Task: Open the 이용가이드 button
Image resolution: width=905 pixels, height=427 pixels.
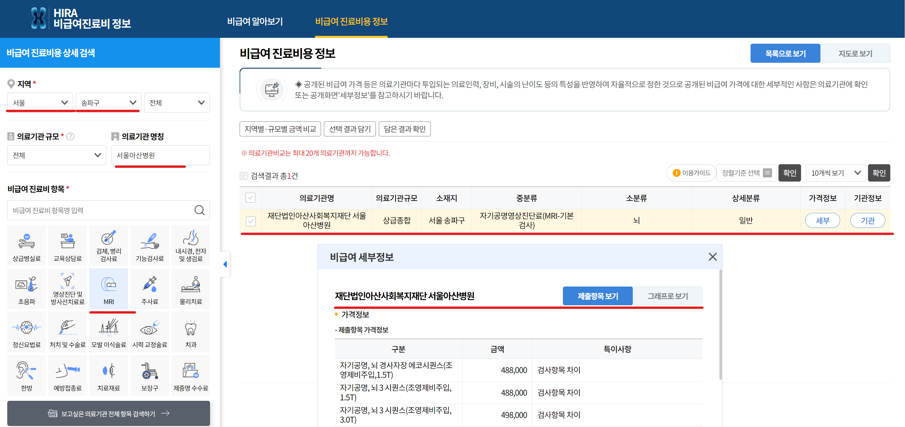Action: [x=691, y=173]
